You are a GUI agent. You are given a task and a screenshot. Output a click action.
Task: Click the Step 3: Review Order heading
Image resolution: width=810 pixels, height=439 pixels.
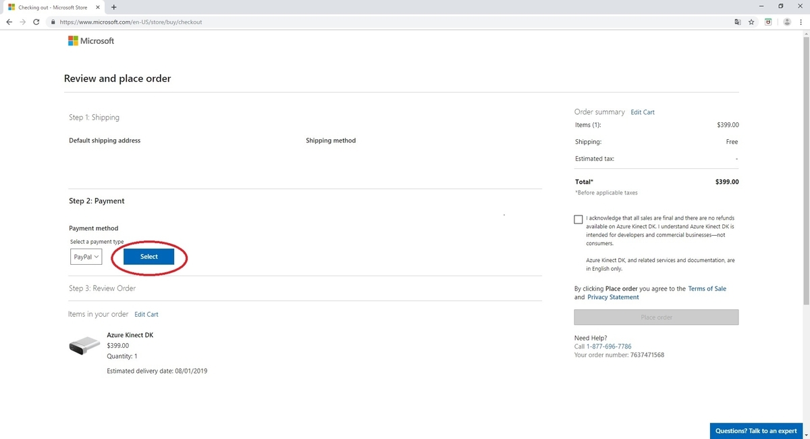click(102, 288)
